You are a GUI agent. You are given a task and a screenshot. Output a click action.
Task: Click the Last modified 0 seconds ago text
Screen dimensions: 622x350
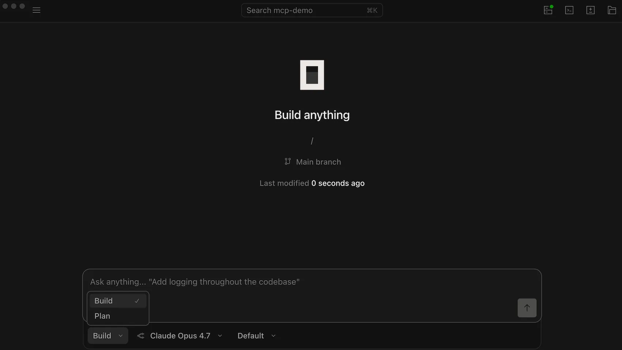click(312, 183)
